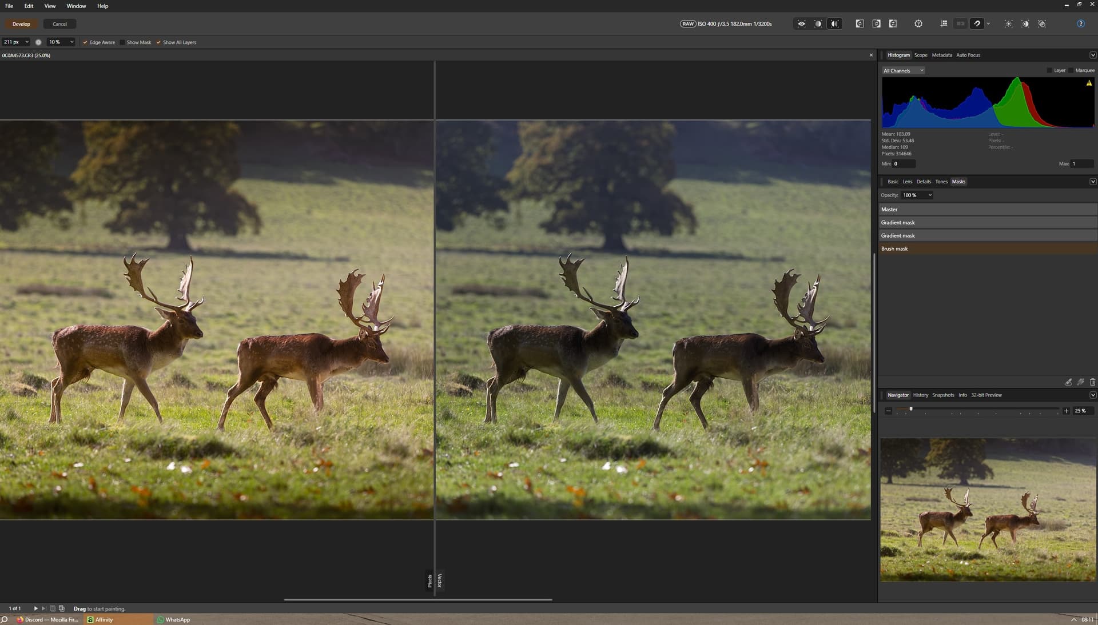Check the Marquee histogram option
The image size is (1098, 625).
coord(1071,70)
